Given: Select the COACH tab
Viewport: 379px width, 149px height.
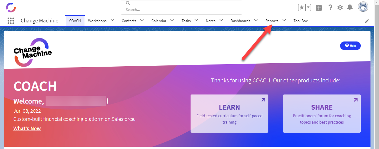Looking at the screenshot, I should (x=75, y=21).
